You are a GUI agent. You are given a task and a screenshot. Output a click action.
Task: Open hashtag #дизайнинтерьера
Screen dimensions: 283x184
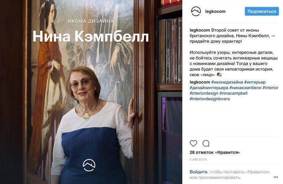(x=209, y=88)
